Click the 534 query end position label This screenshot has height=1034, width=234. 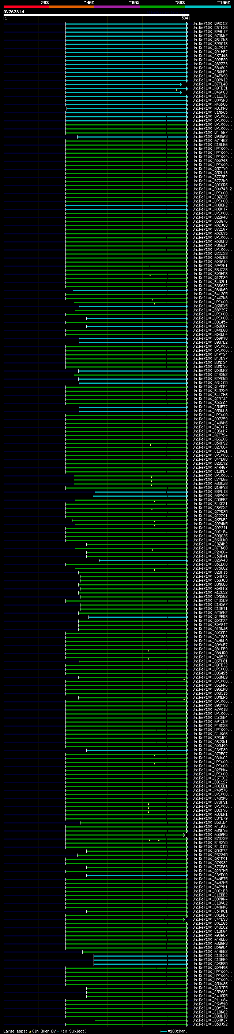(184, 18)
